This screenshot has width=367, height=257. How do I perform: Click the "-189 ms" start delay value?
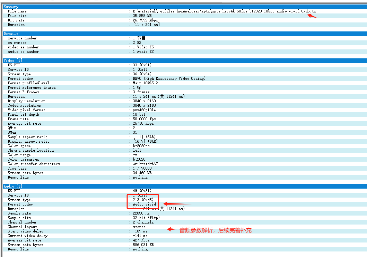[x=140, y=231]
